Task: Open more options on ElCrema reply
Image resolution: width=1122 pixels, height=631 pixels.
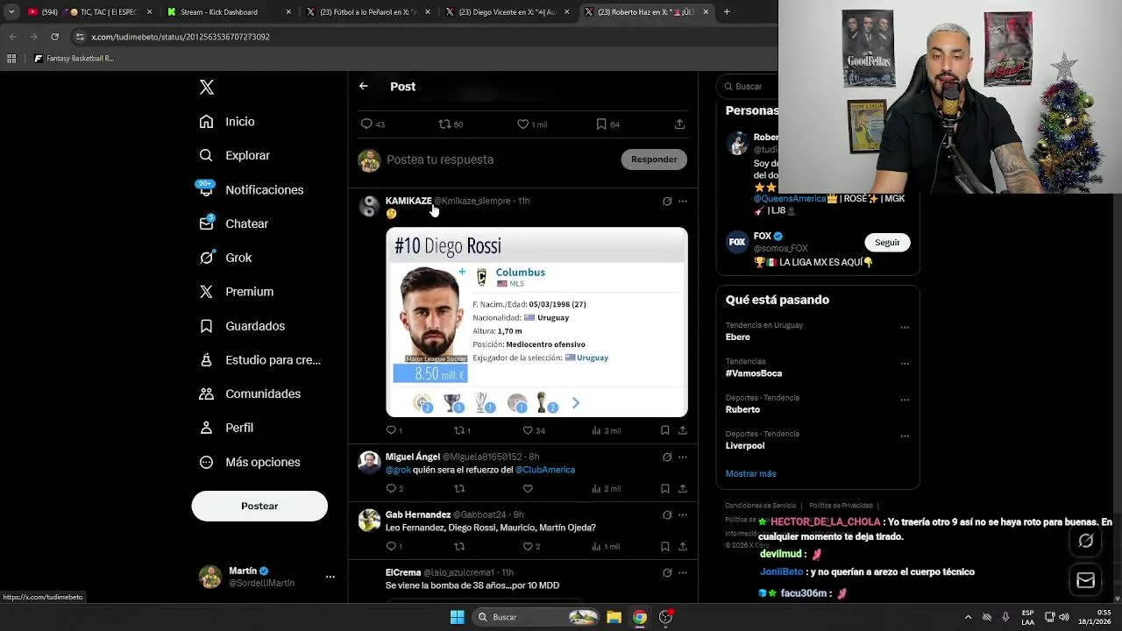Action: pos(683,573)
